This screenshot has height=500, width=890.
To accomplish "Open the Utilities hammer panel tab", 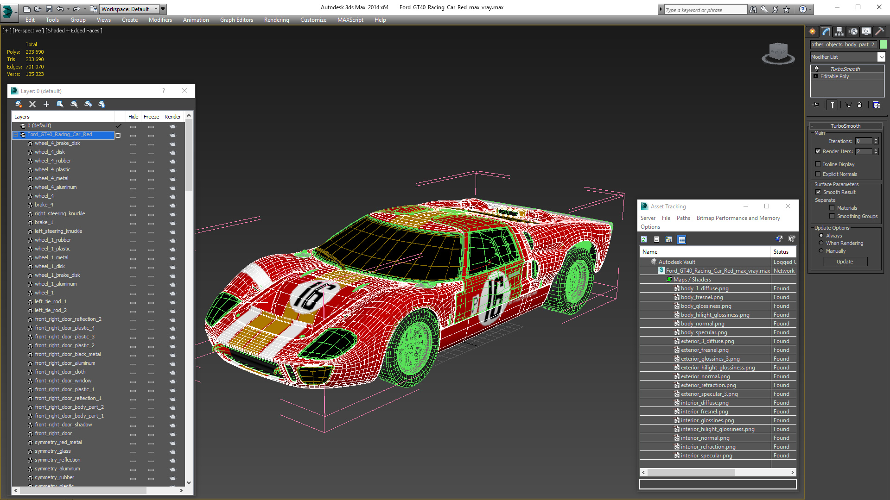I will pyautogui.click(x=879, y=31).
